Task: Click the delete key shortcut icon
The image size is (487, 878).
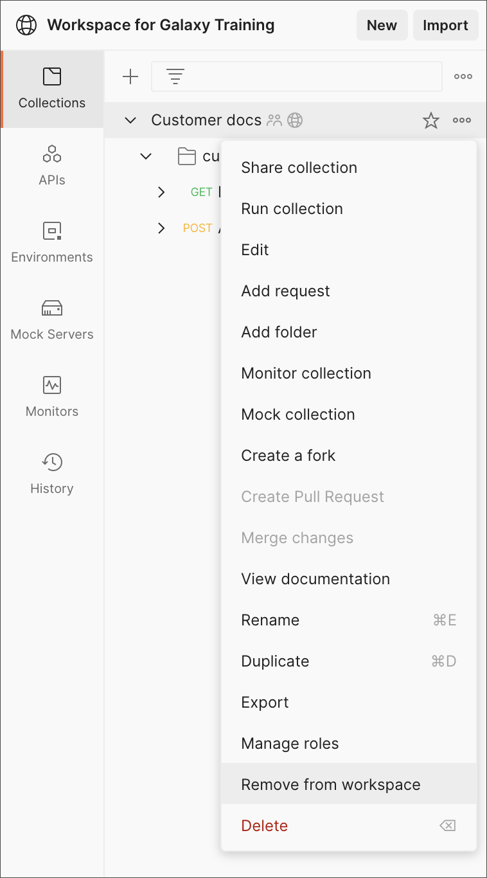Action: tap(448, 826)
